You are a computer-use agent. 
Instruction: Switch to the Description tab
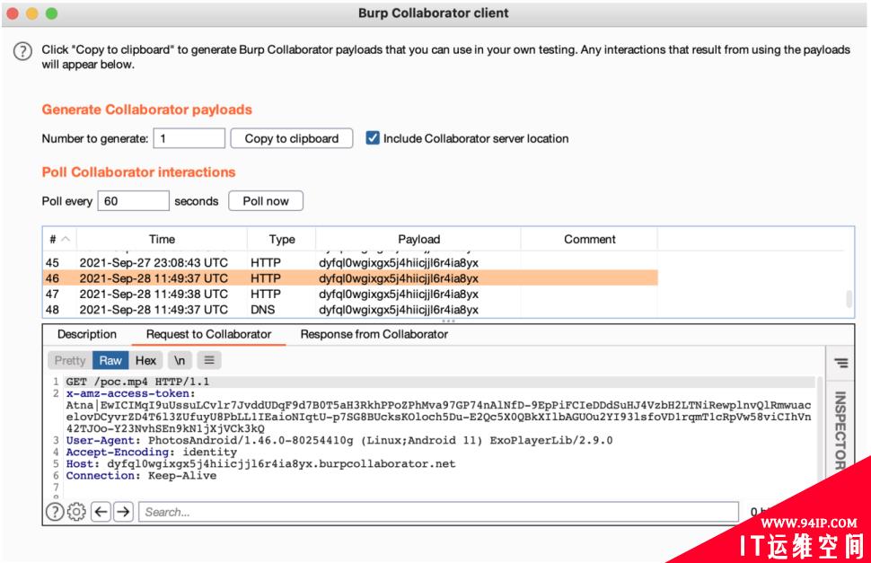87,334
